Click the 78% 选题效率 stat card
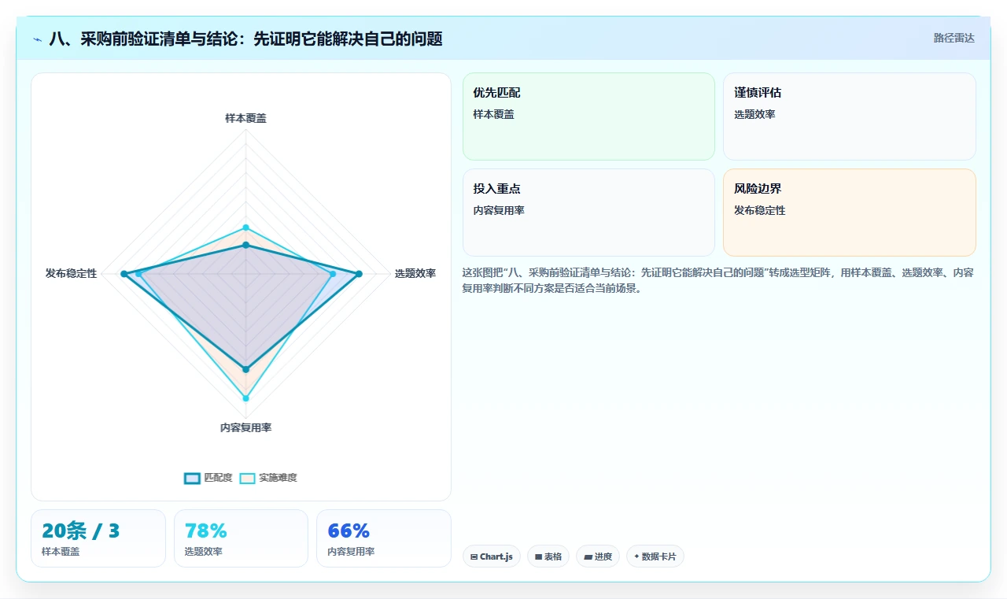Image resolution: width=1007 pixels, height=599 pixels. click(x=241, y=538)
